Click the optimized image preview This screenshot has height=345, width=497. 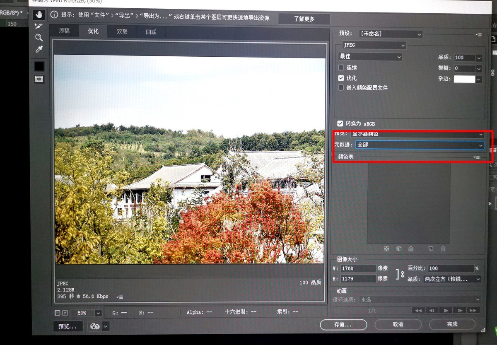click(x=190, y=159)
